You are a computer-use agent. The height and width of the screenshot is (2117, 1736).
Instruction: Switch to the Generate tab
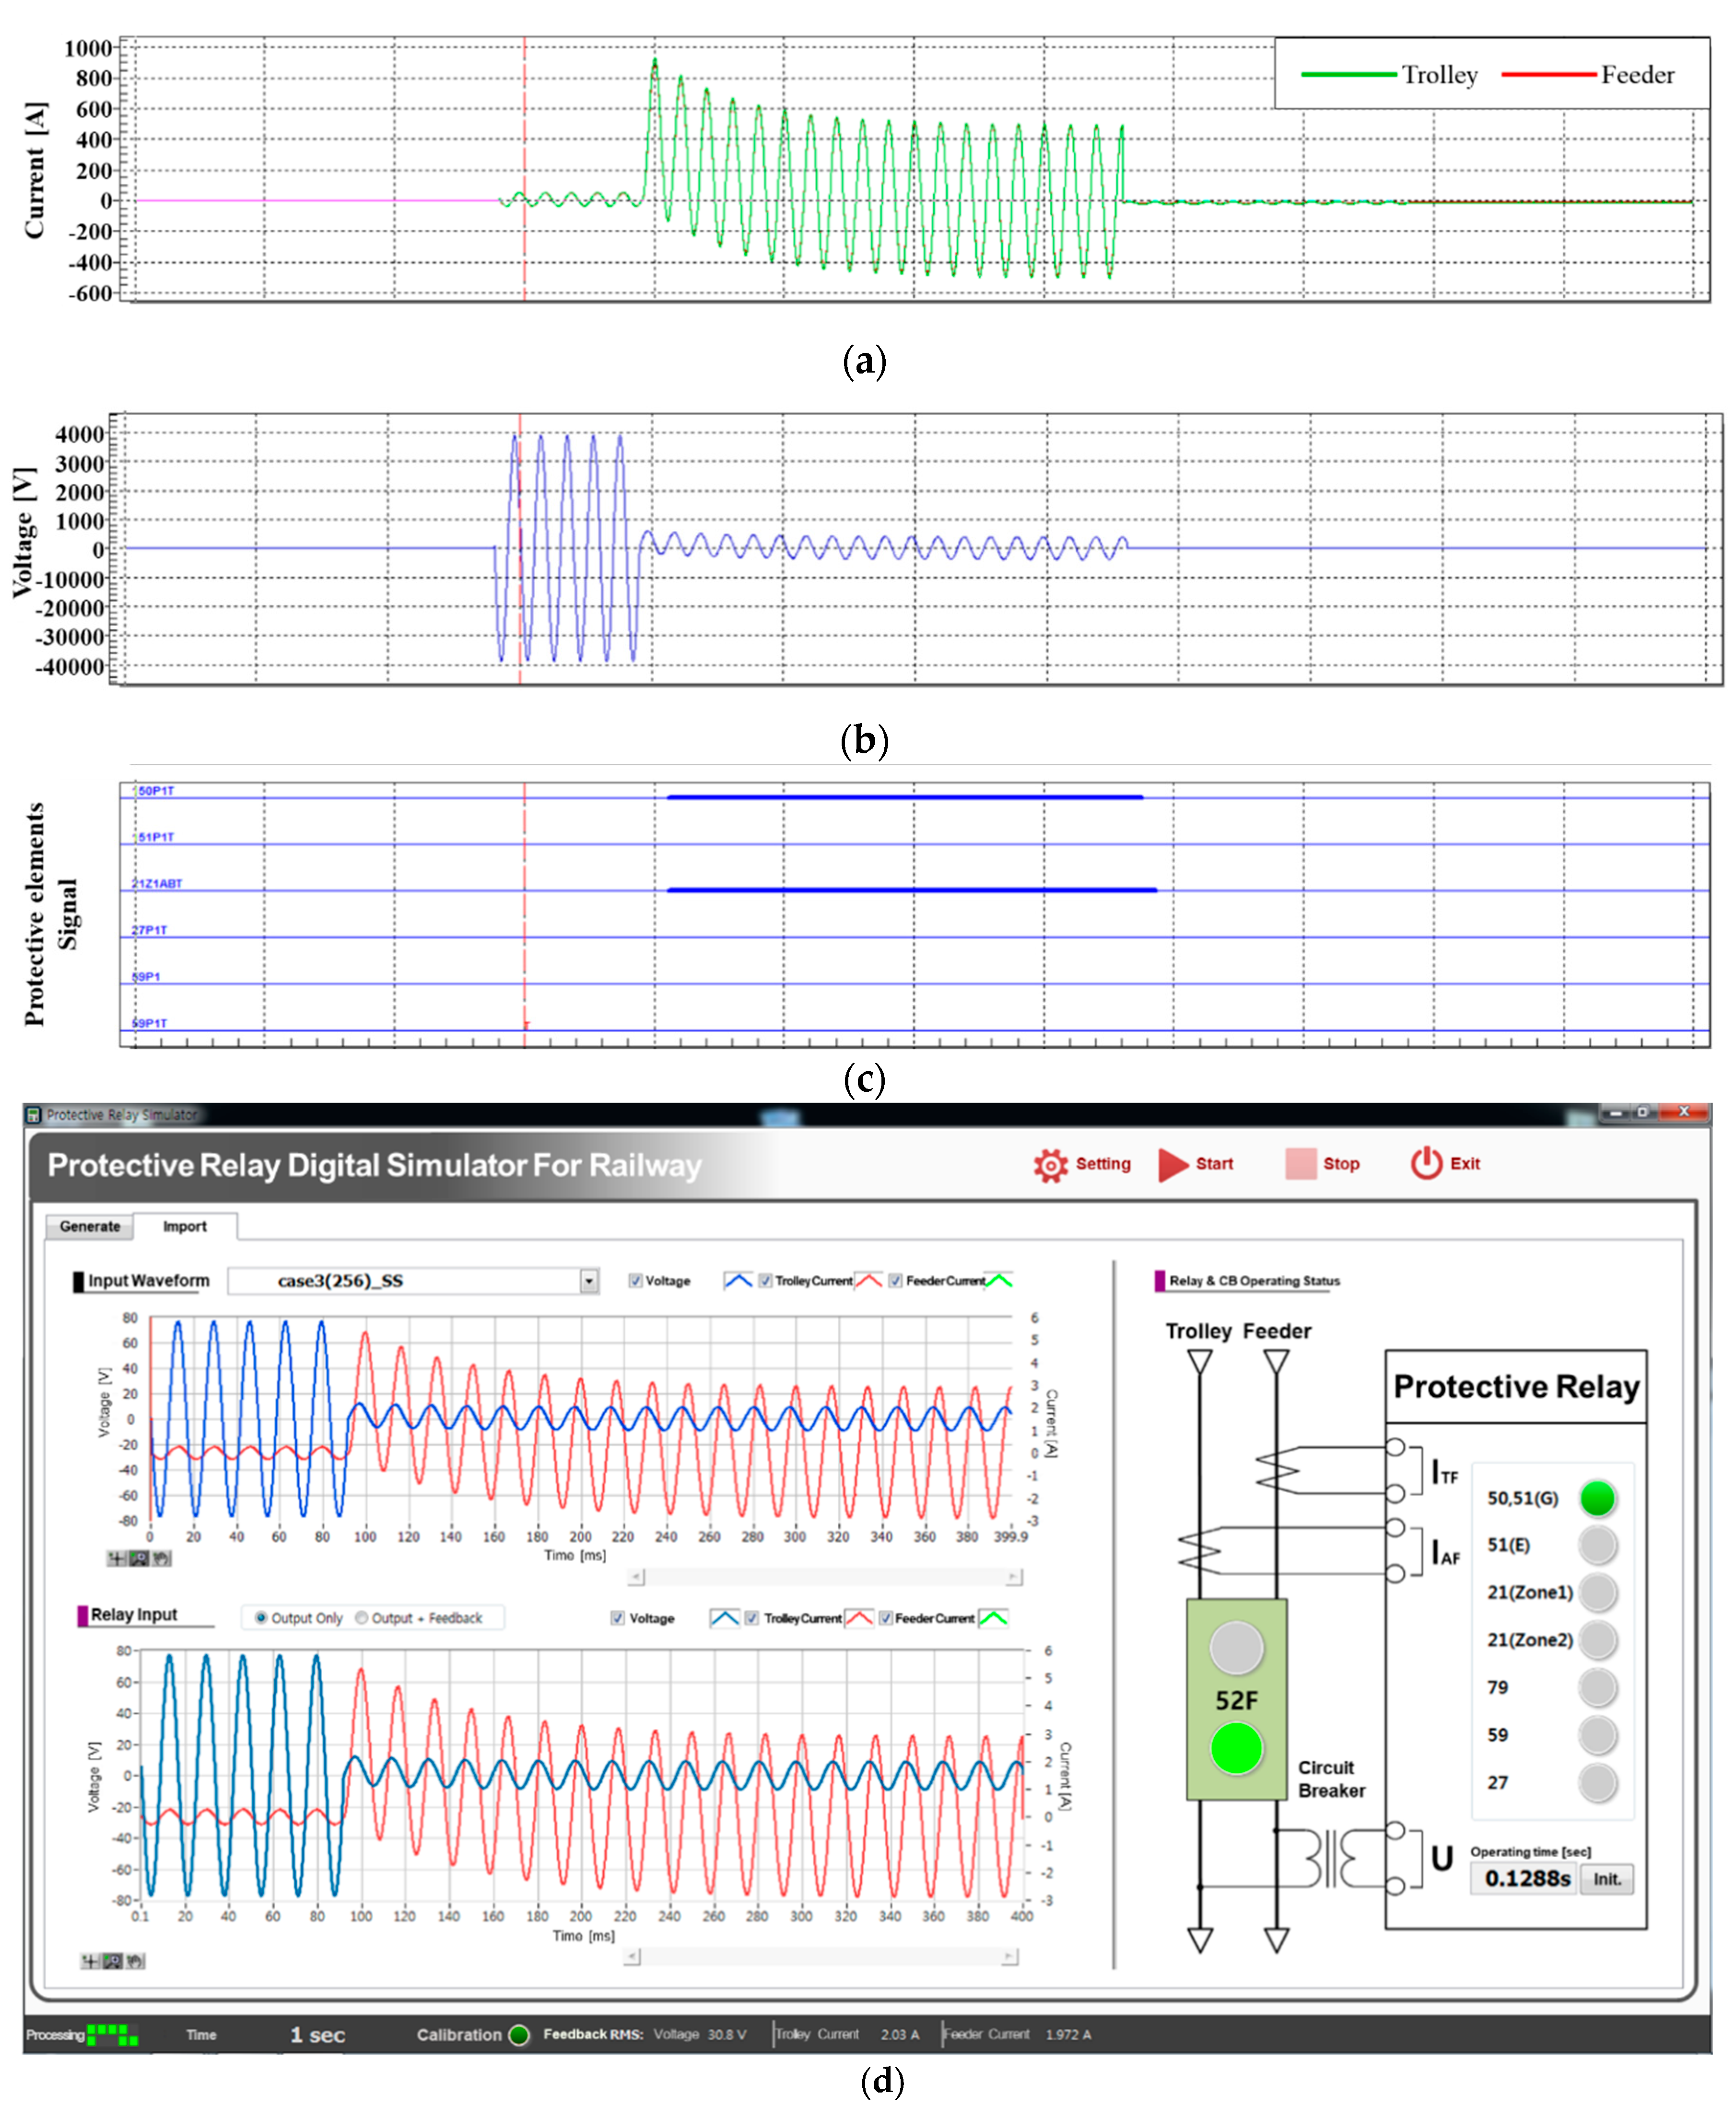pyautogui.click(x=90, y=1226)
